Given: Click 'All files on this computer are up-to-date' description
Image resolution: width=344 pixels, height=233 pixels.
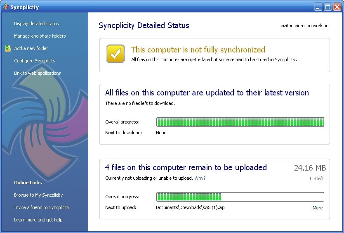Looking at the screenshot, I should click(x=214, y=59).
